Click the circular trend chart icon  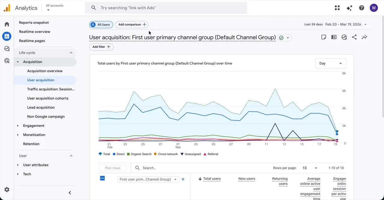344,37
